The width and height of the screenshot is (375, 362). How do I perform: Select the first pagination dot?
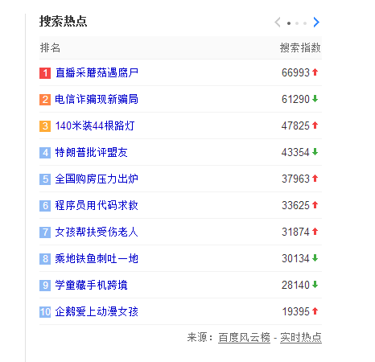(x=289, y=23)
